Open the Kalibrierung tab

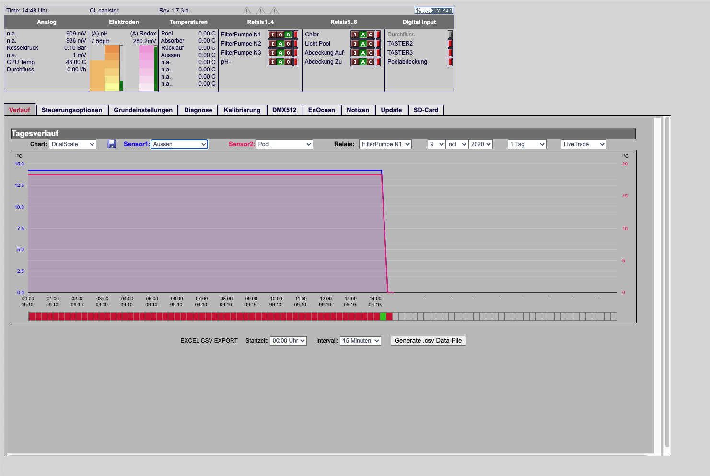point(242,110)
